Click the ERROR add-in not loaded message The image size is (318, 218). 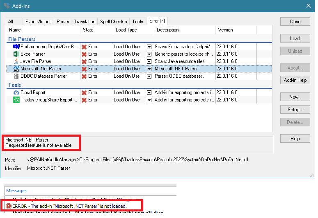[x=70, y=206]
